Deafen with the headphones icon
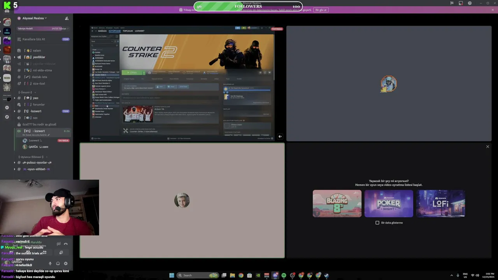 (x=58, y=264)
